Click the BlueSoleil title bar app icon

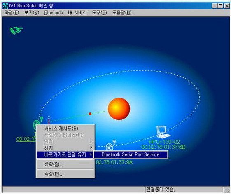(5, 6)
